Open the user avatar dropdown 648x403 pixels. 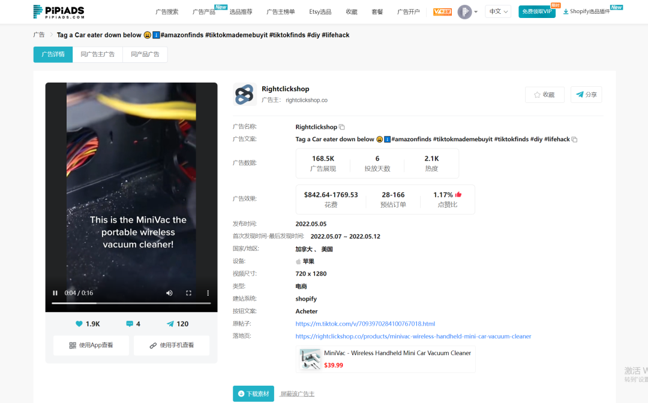tap(468, 11)
